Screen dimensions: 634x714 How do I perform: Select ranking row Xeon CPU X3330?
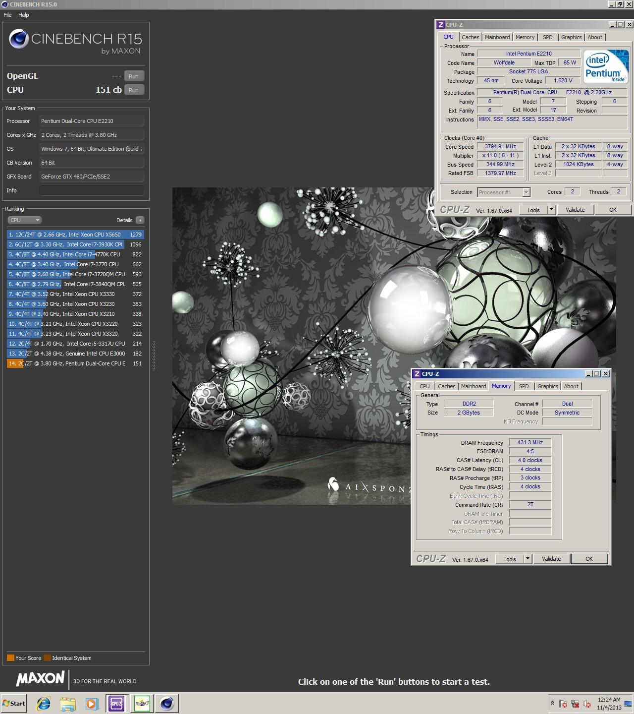pyautogui.click(x=75, y=294)
